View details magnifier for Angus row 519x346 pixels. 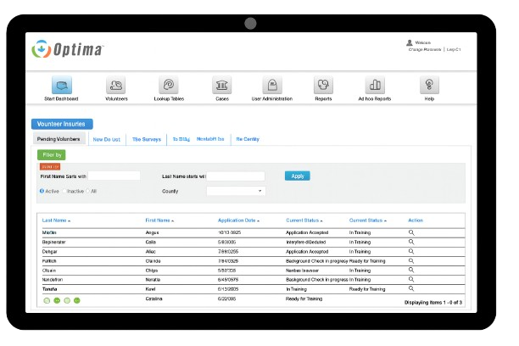[x=411, y=231]
